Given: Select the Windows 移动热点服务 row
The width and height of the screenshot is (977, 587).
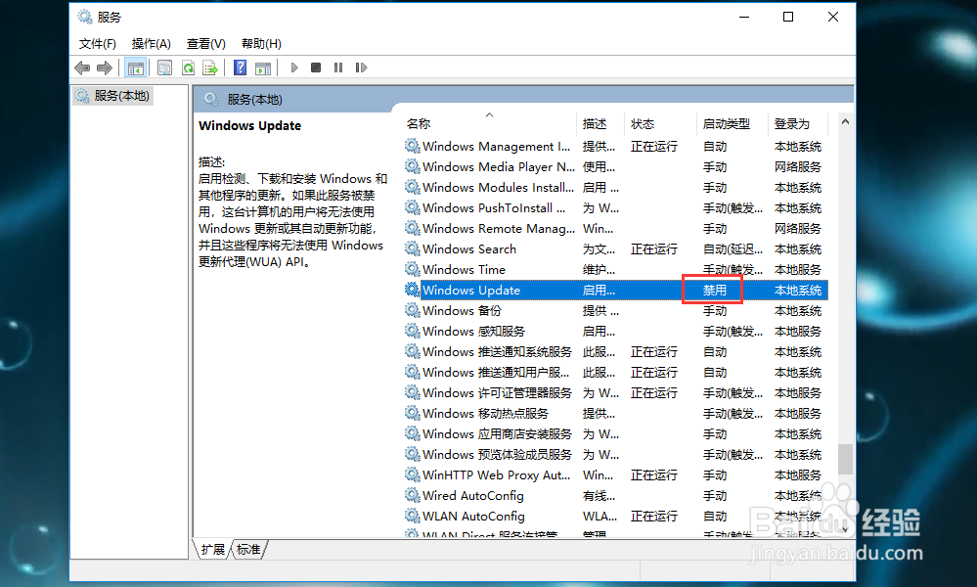Looking at the screenshot, I should (x=615, y=414).
